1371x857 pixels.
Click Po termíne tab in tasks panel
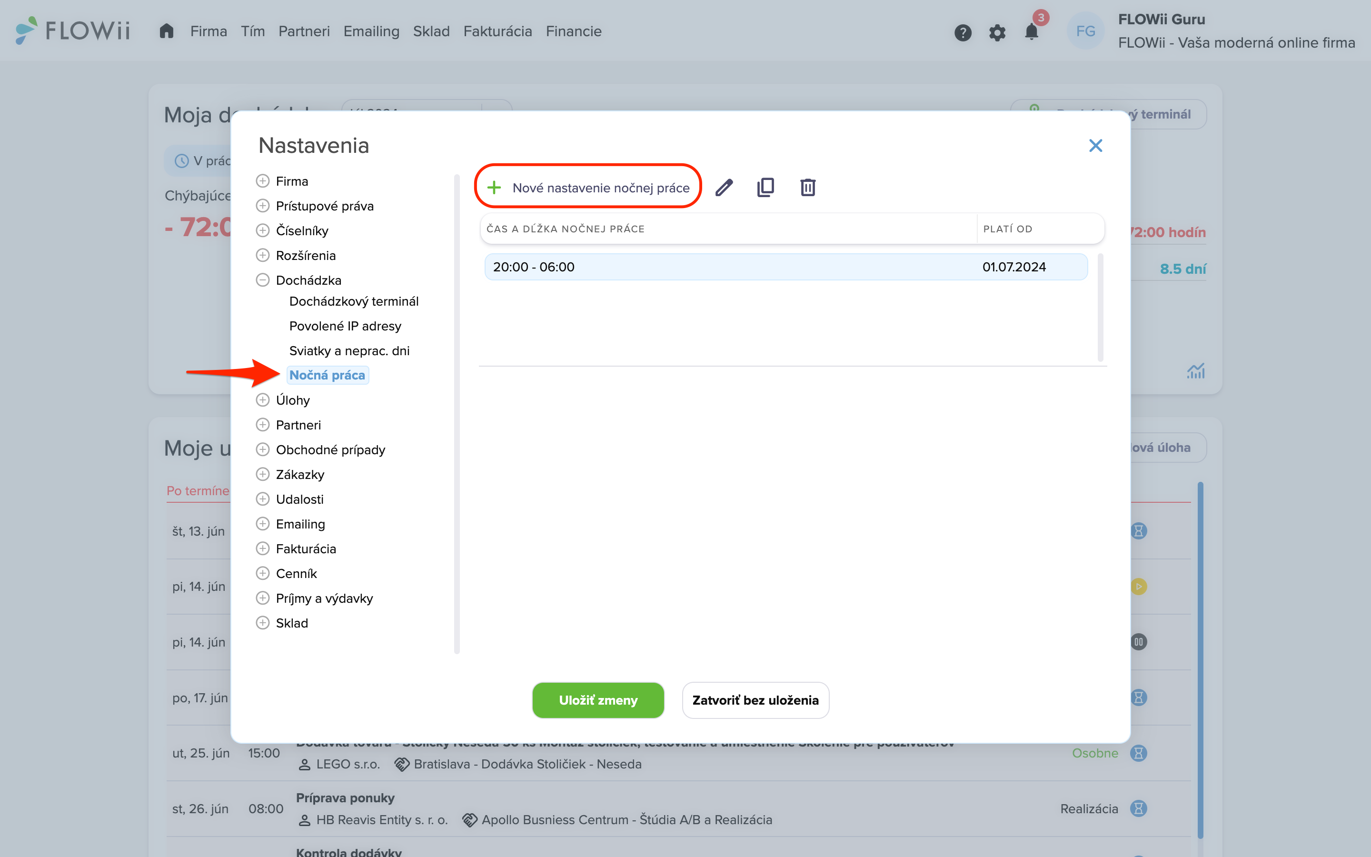point(198,491)
